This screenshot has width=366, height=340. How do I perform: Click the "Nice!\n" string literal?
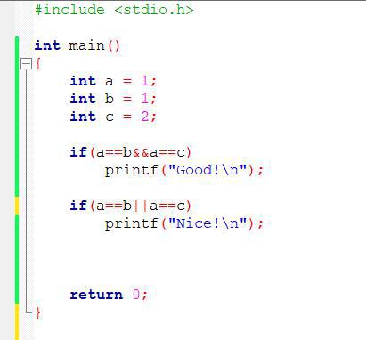pos(207,223)
